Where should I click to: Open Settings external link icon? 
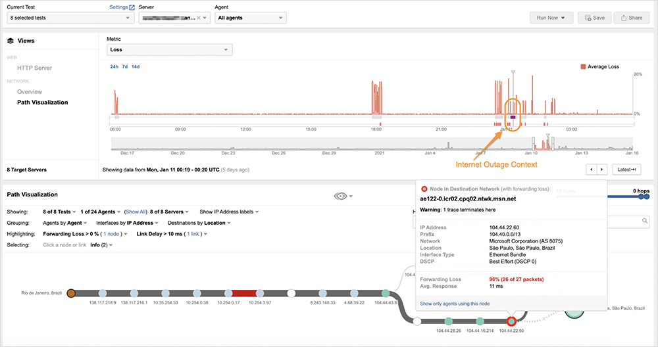pyautogui.click(x=132, y=7)
